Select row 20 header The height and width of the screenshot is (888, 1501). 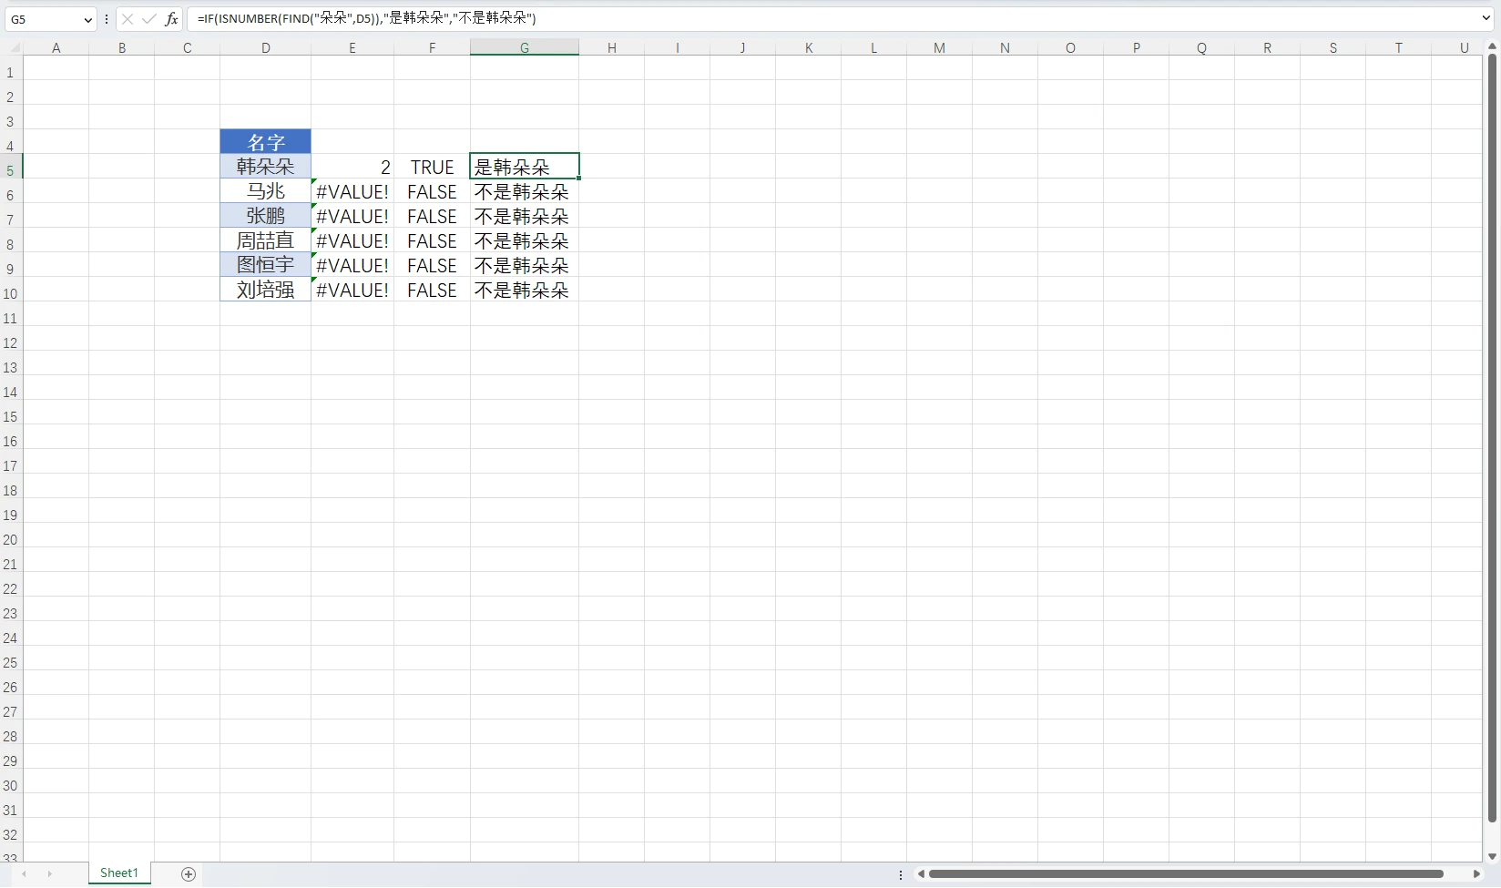pos(11,539)
